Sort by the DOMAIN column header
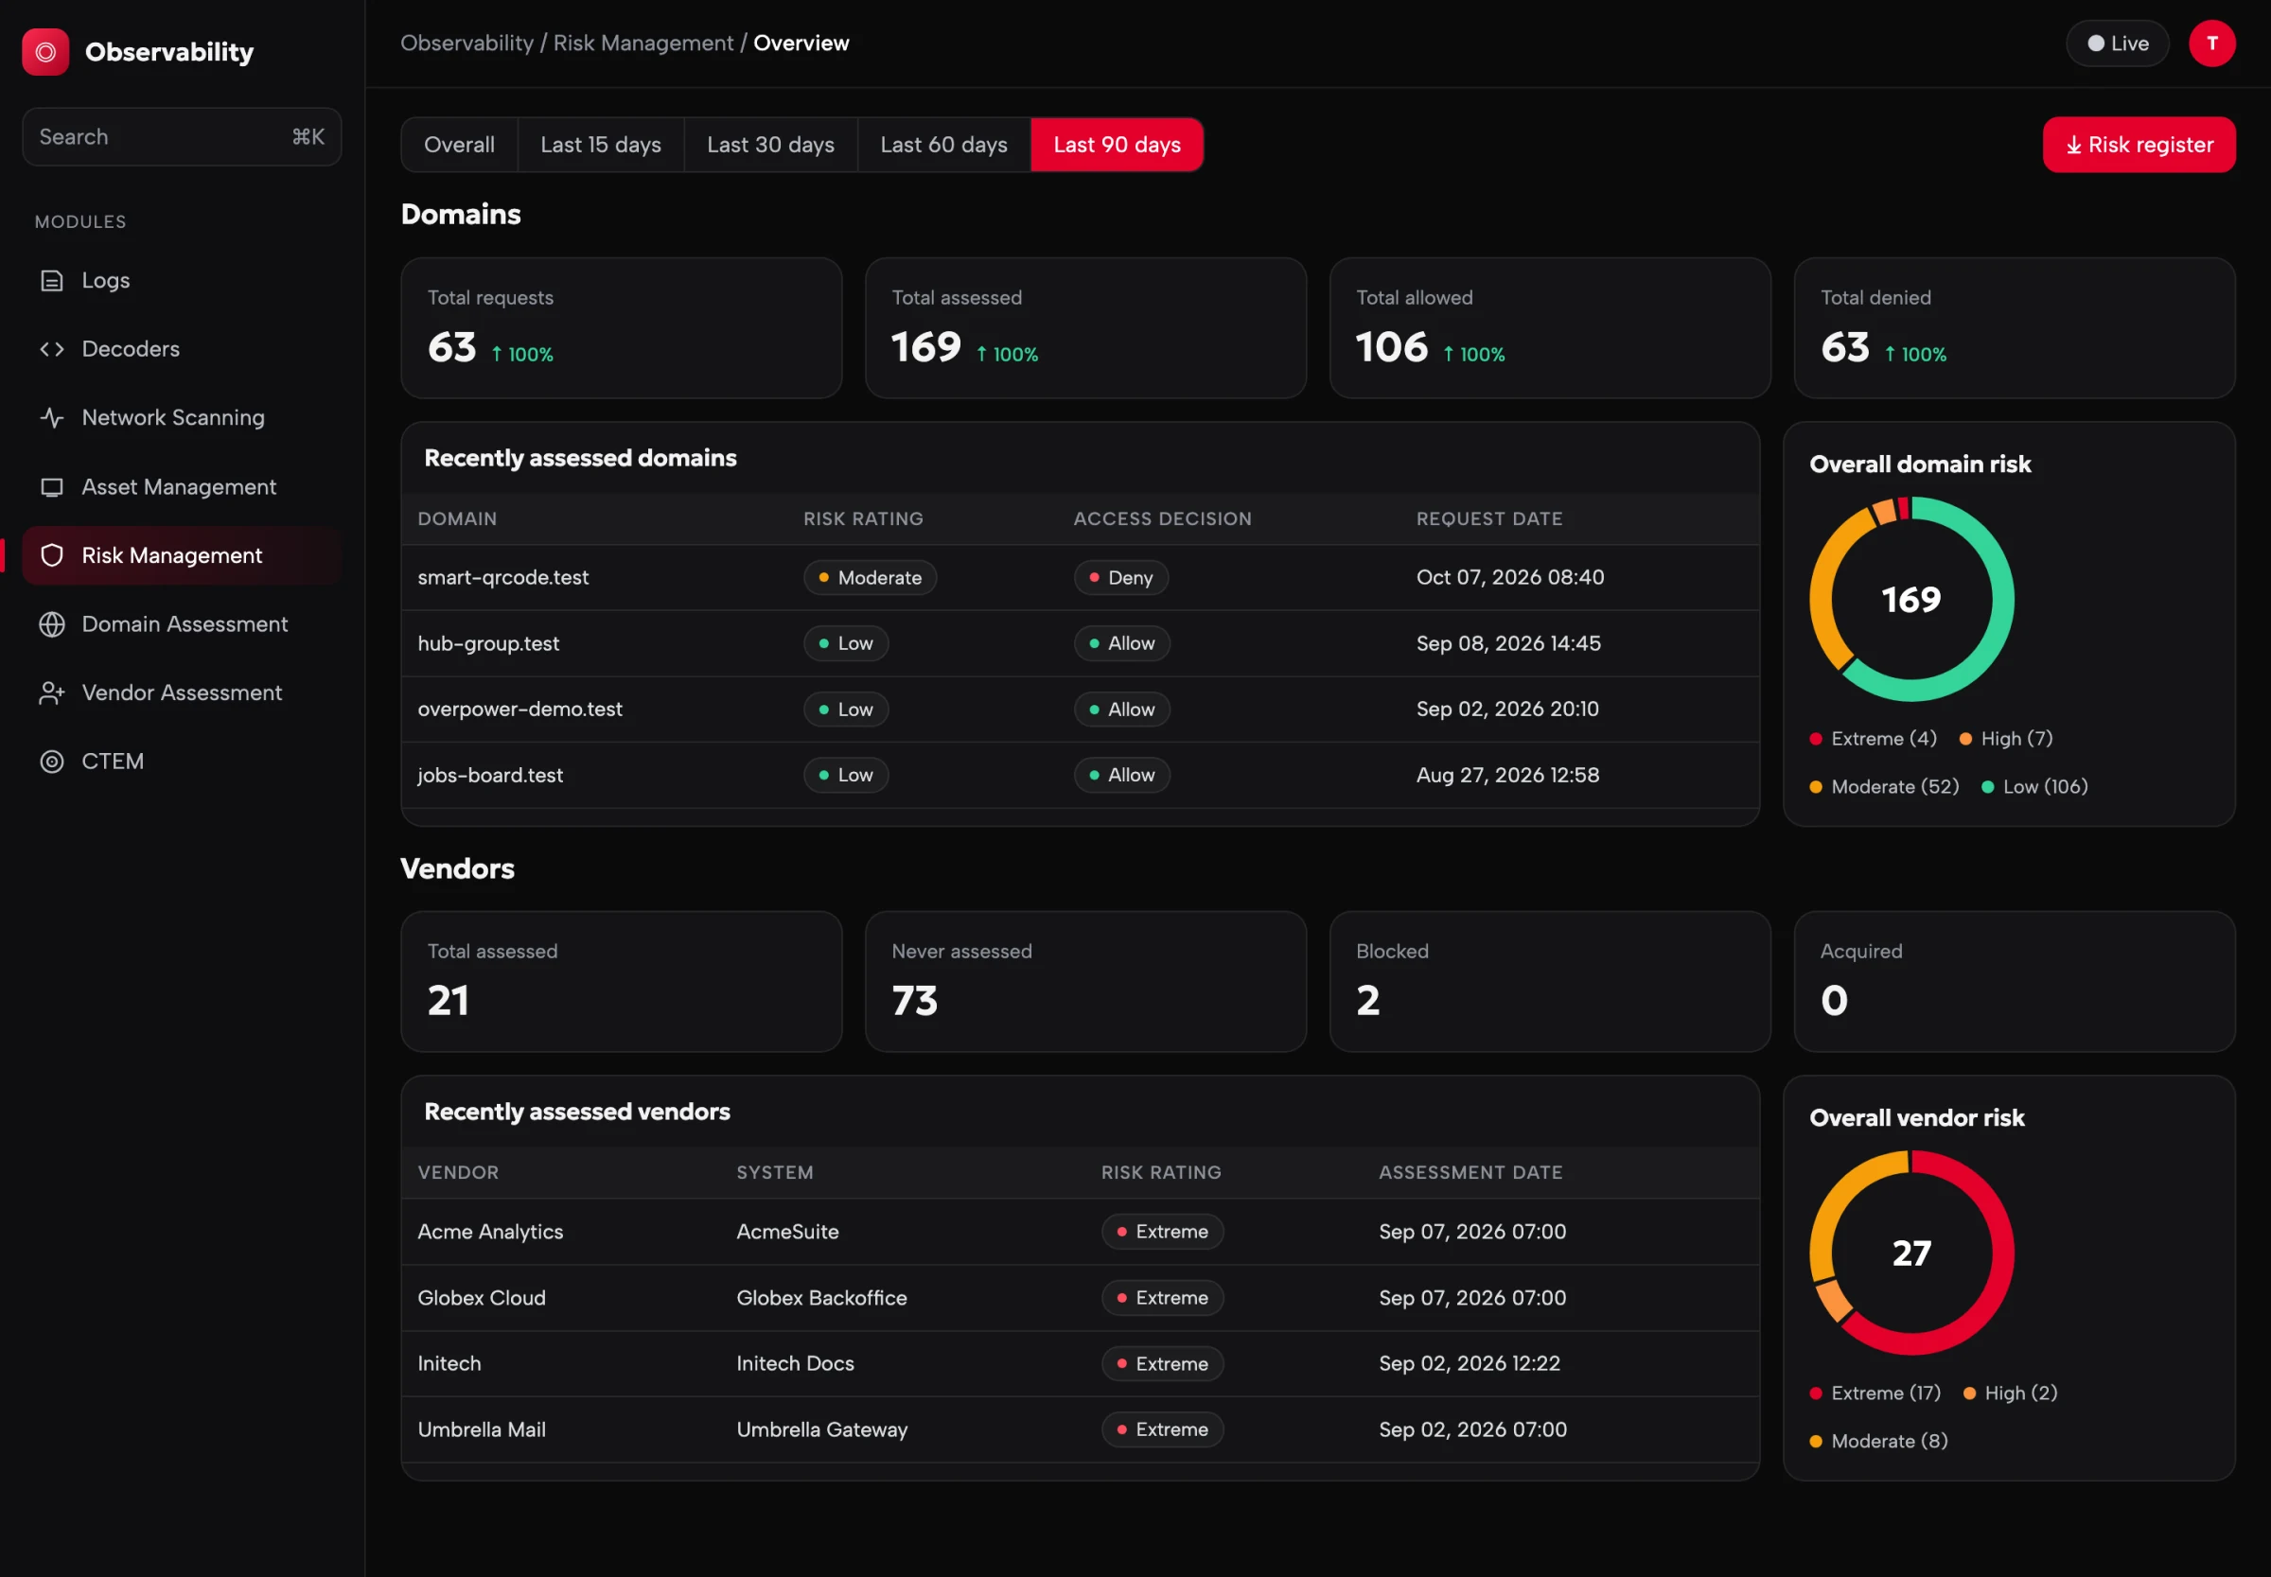 [x=457, y=518]
